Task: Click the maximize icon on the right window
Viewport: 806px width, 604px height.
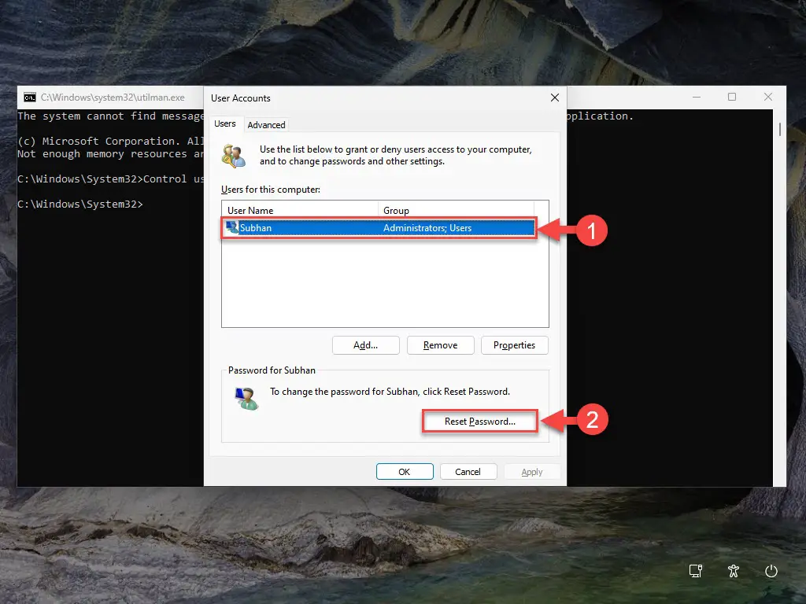Action: coord(732,96)
